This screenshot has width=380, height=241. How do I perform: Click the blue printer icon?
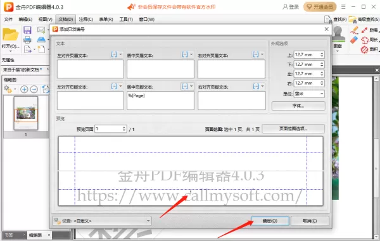[x=27, y=39]
